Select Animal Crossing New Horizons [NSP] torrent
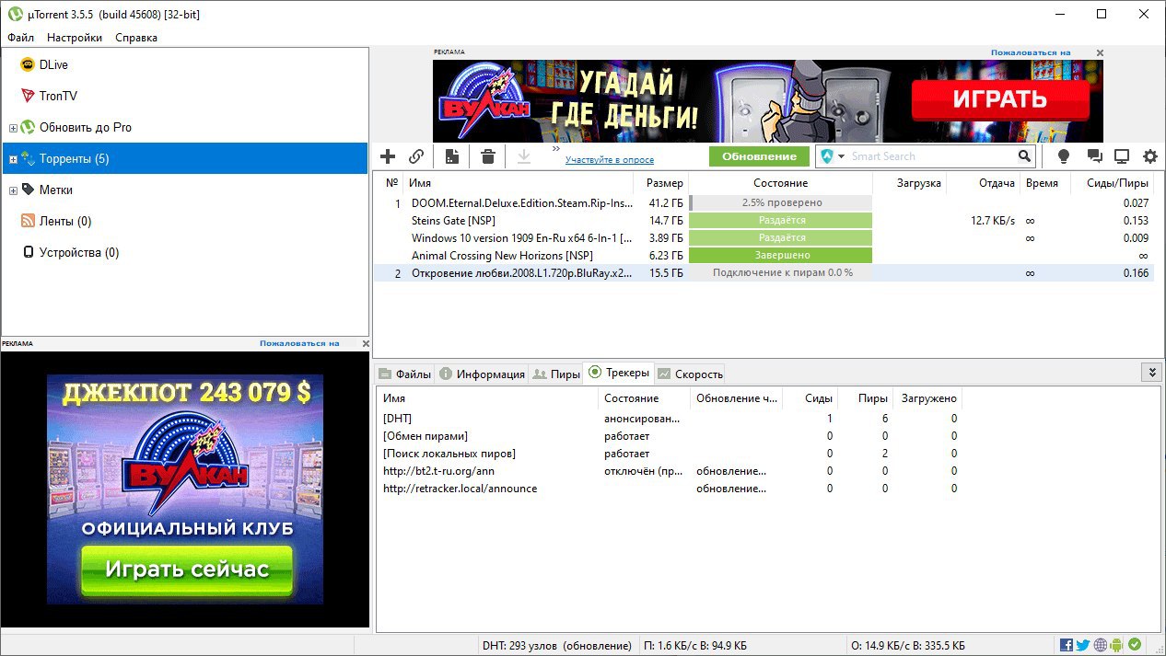Image resolution: width=1166 pixels, height=656 pixels. [x=763, y=255]
